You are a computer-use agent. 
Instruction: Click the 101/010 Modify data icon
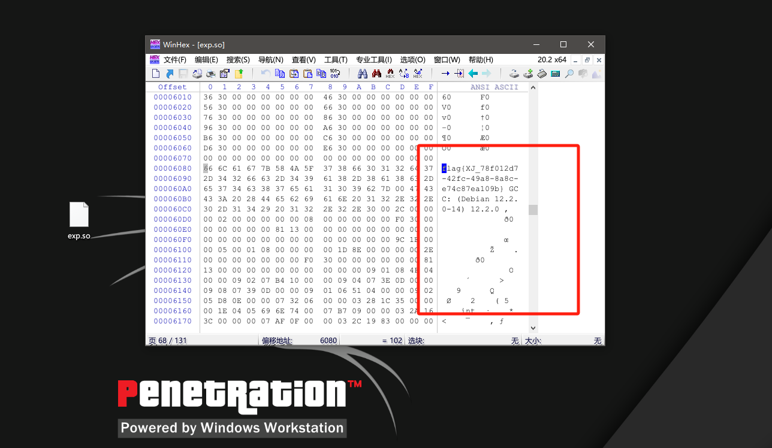click(335, 74)
